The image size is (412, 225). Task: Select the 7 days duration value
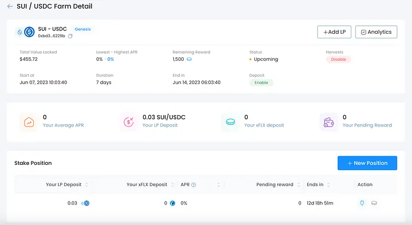click(x=104, y=82)
